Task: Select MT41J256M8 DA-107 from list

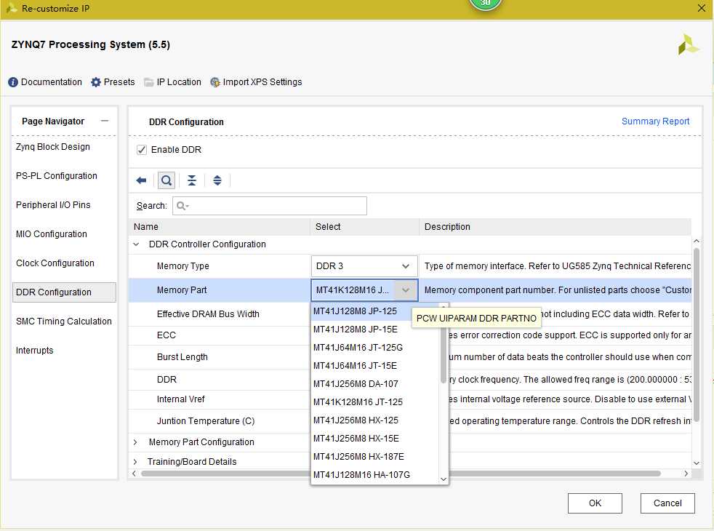Action: pos(374,384)
